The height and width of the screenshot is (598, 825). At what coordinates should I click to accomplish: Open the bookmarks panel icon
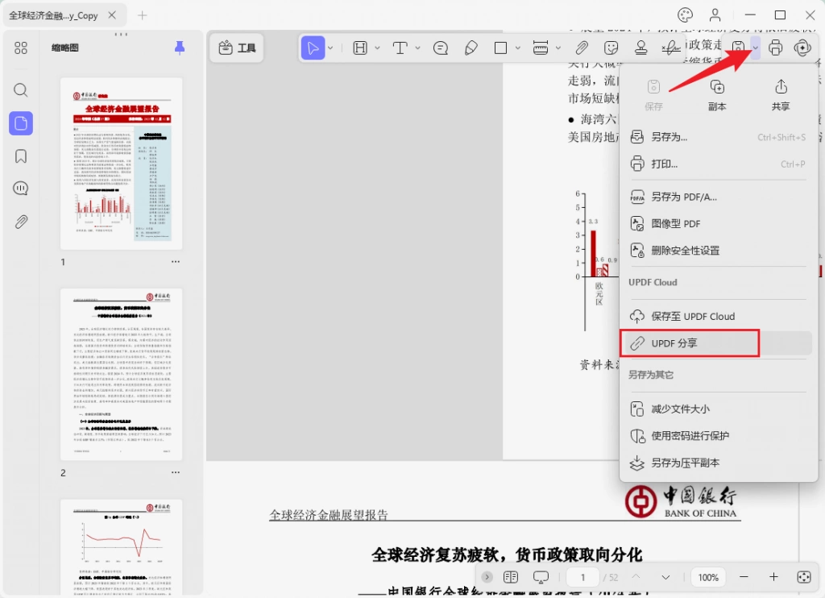[20, 156]
